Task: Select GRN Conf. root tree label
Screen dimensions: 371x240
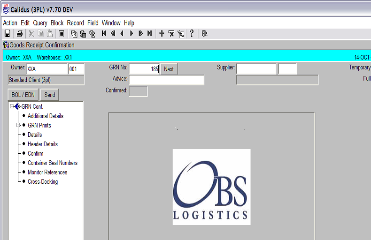Action: pos(32,106)
